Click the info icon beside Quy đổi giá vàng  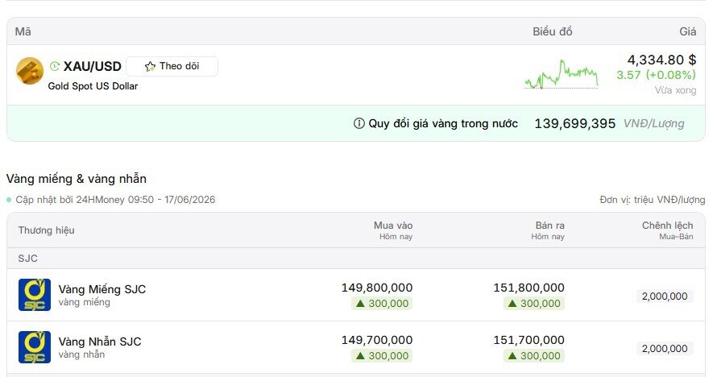coord(359,123)
